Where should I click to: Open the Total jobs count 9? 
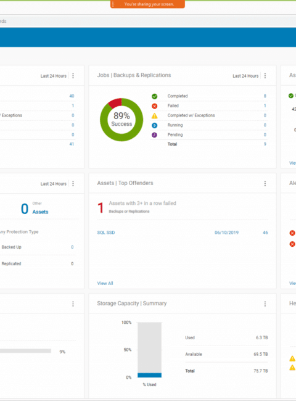pos(265,144)
